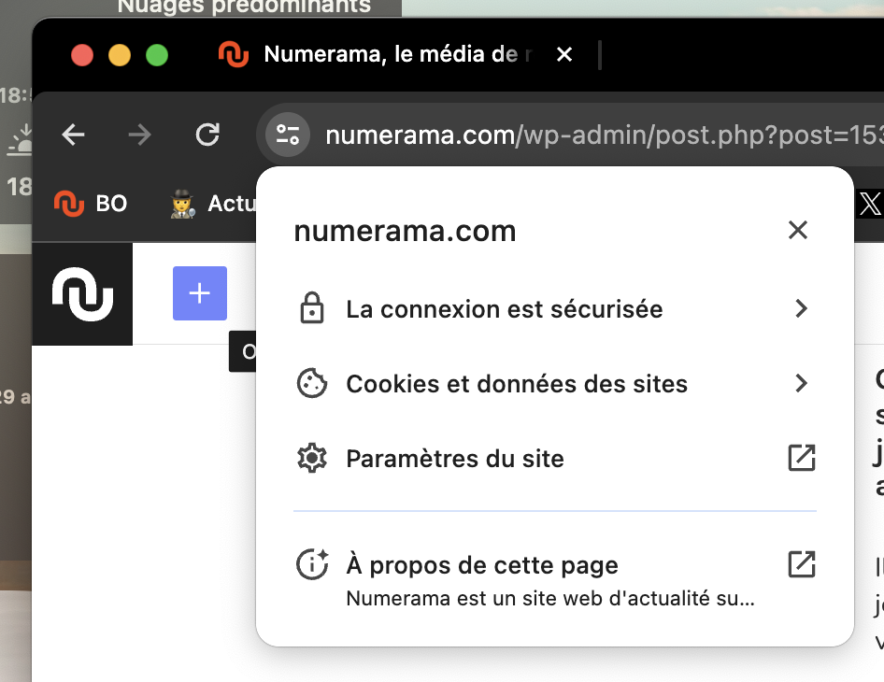
Task: Open Cookies et données des sites
Action: [555, 384]
